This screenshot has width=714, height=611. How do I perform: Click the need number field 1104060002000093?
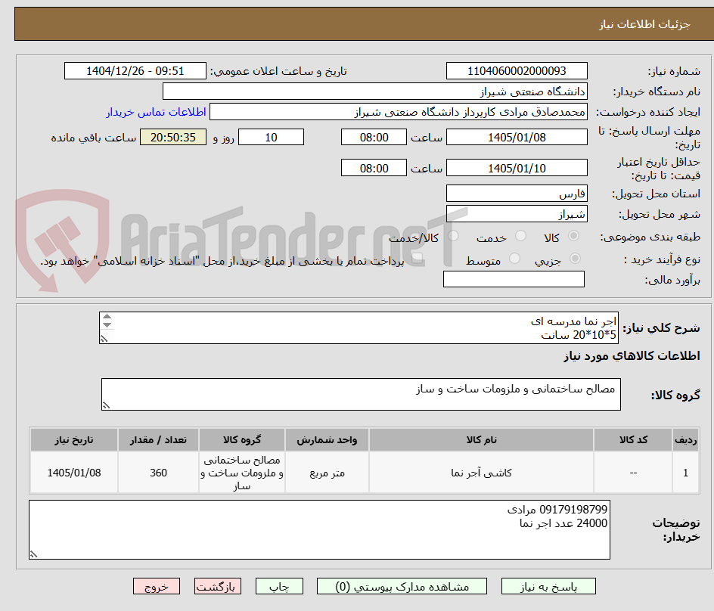(x=517, y=71)
